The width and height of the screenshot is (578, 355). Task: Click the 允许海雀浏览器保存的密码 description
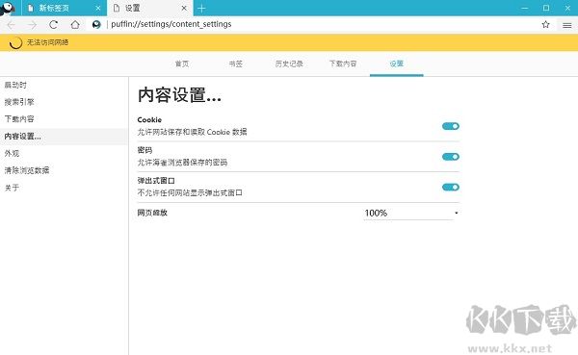182,163
